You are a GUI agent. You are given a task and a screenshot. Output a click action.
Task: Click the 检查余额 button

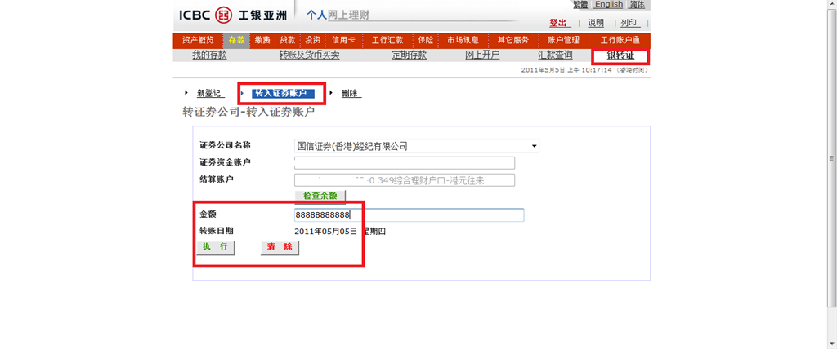click(x=320, y=196)
